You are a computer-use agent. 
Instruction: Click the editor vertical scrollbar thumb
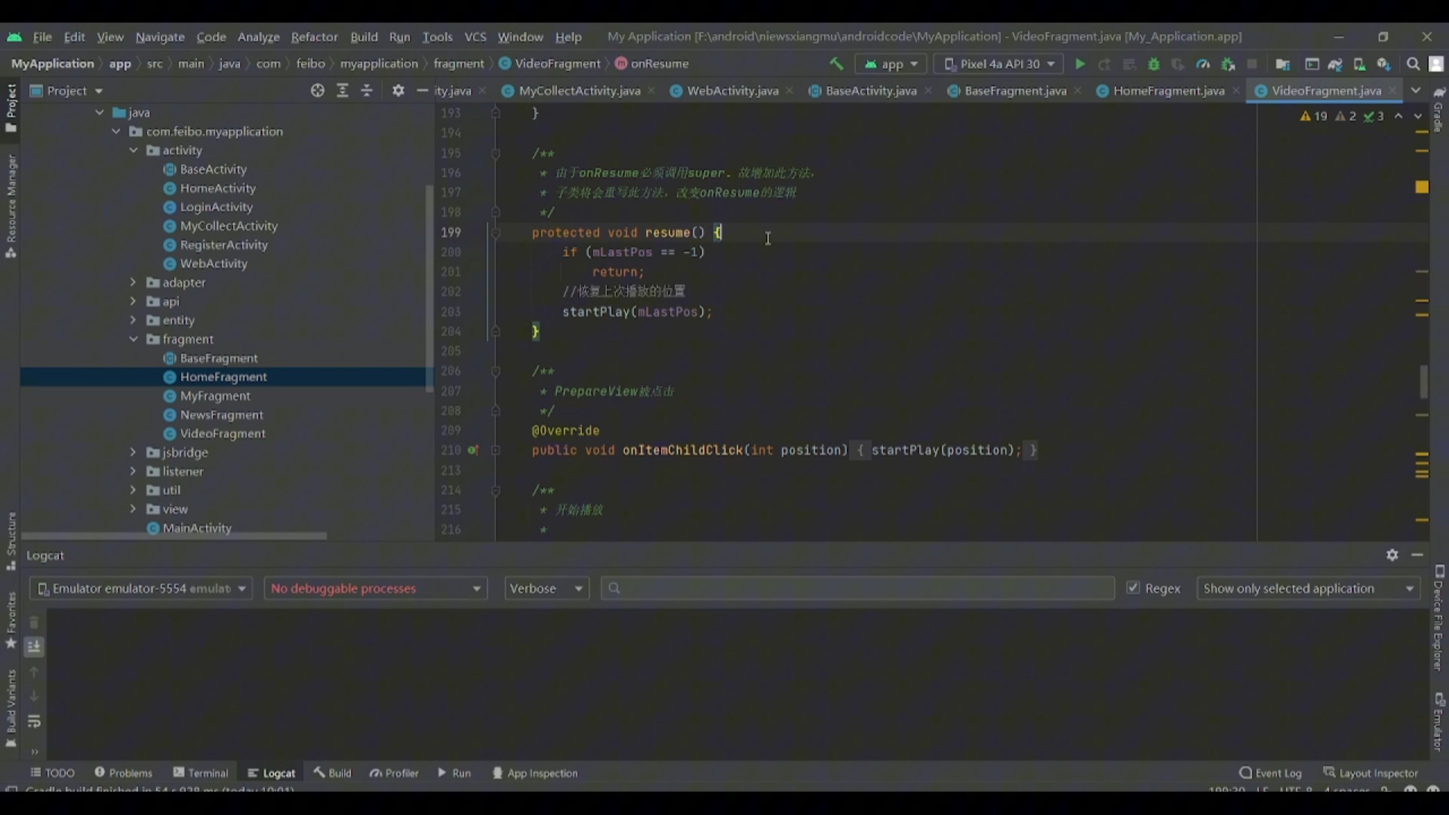1423,381
